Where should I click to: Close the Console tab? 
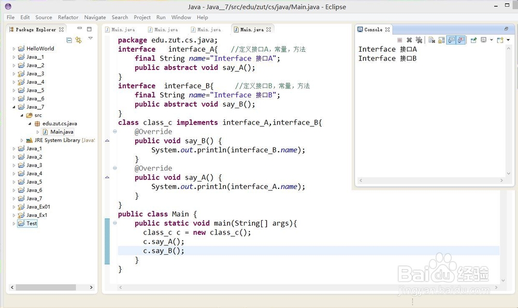click(x=387, y=30)
